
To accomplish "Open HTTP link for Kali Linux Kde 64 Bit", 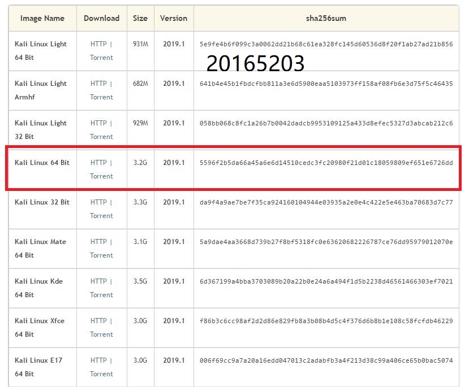I will click(x=98, y=281).
